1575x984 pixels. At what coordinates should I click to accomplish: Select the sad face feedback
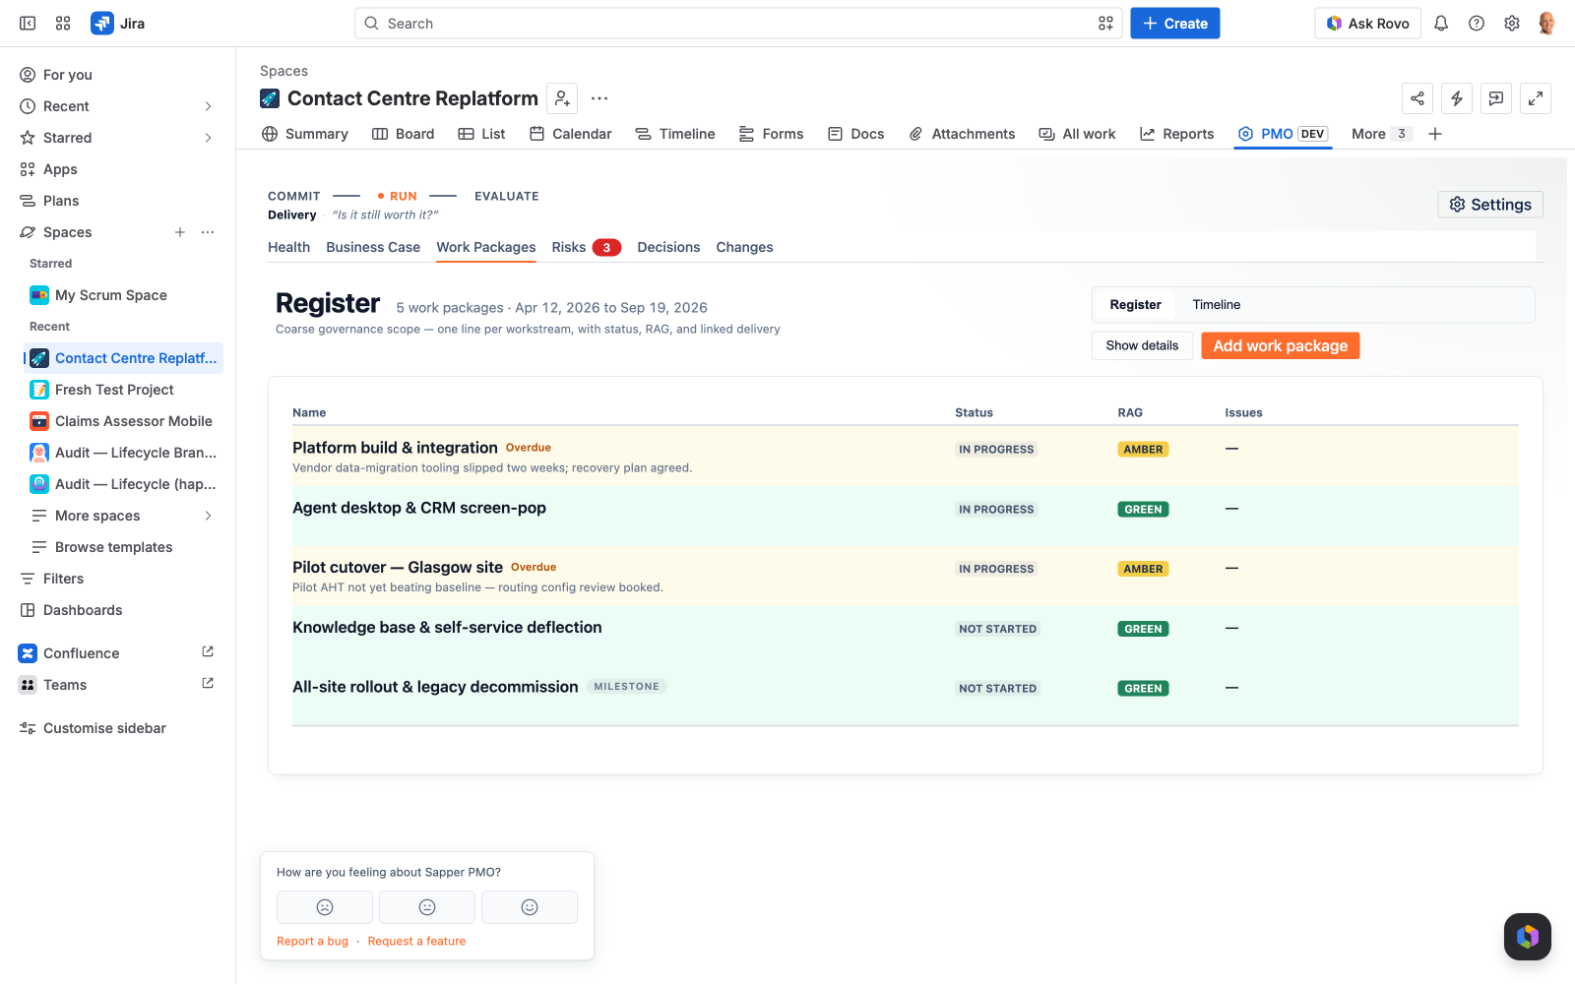coord(325,907)
